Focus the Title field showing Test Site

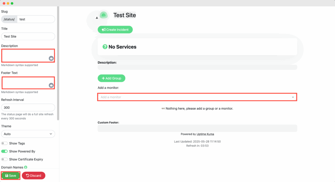pyautogui.click(x=28, y=37)
